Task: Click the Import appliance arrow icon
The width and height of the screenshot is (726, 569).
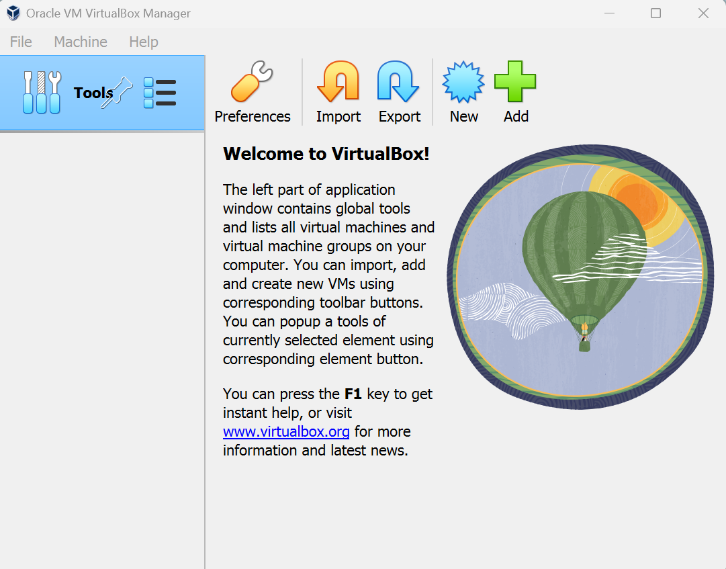Action: (338, 82)
